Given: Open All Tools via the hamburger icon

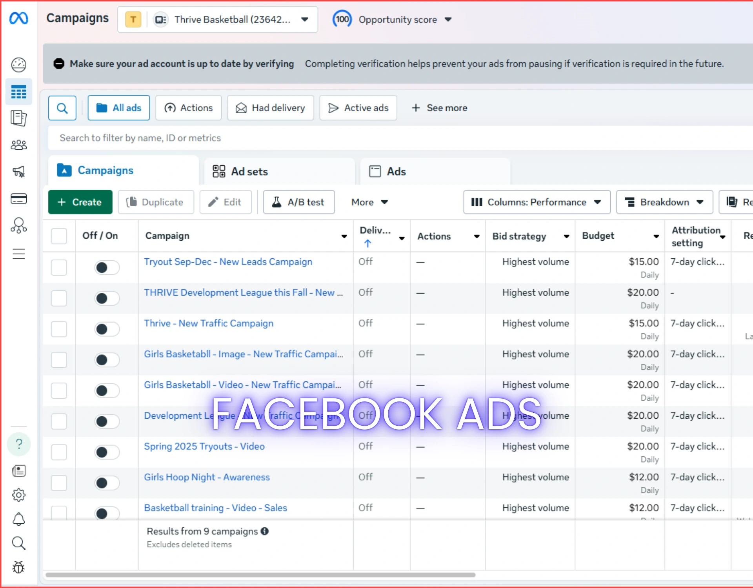Looking at the screenshot, I should (x=18, y=254).
